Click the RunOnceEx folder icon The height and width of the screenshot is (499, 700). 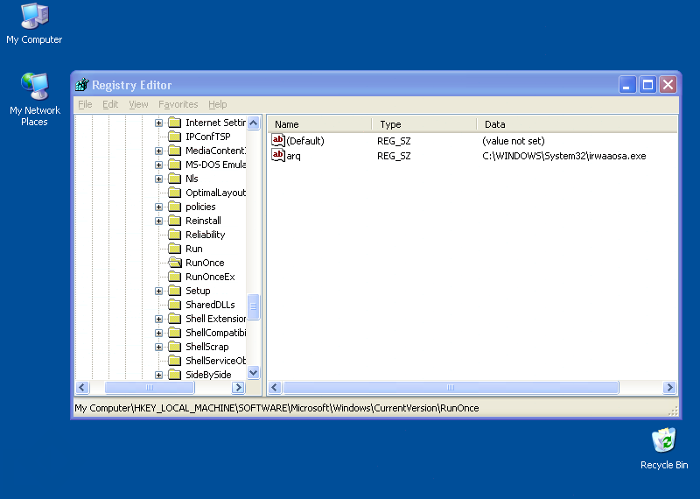[x=174, y=277]
